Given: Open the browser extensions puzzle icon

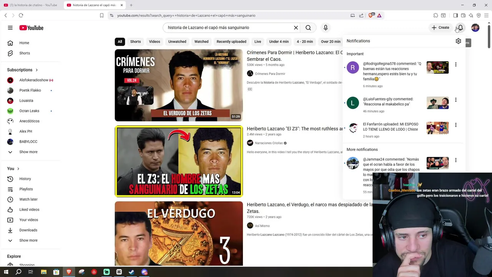Looking at the screenshot, I should [435, 15].
